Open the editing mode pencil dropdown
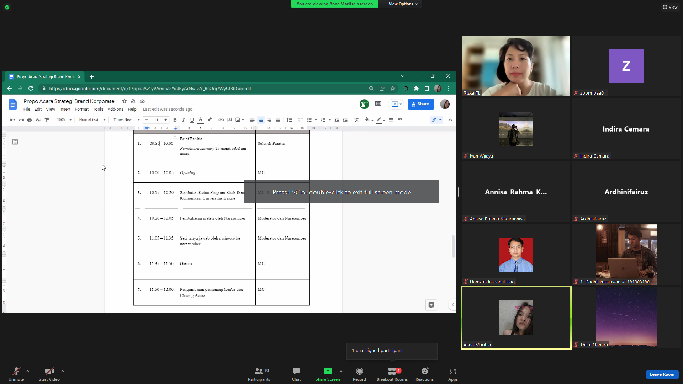683x384 pixels. pos(437,120)
